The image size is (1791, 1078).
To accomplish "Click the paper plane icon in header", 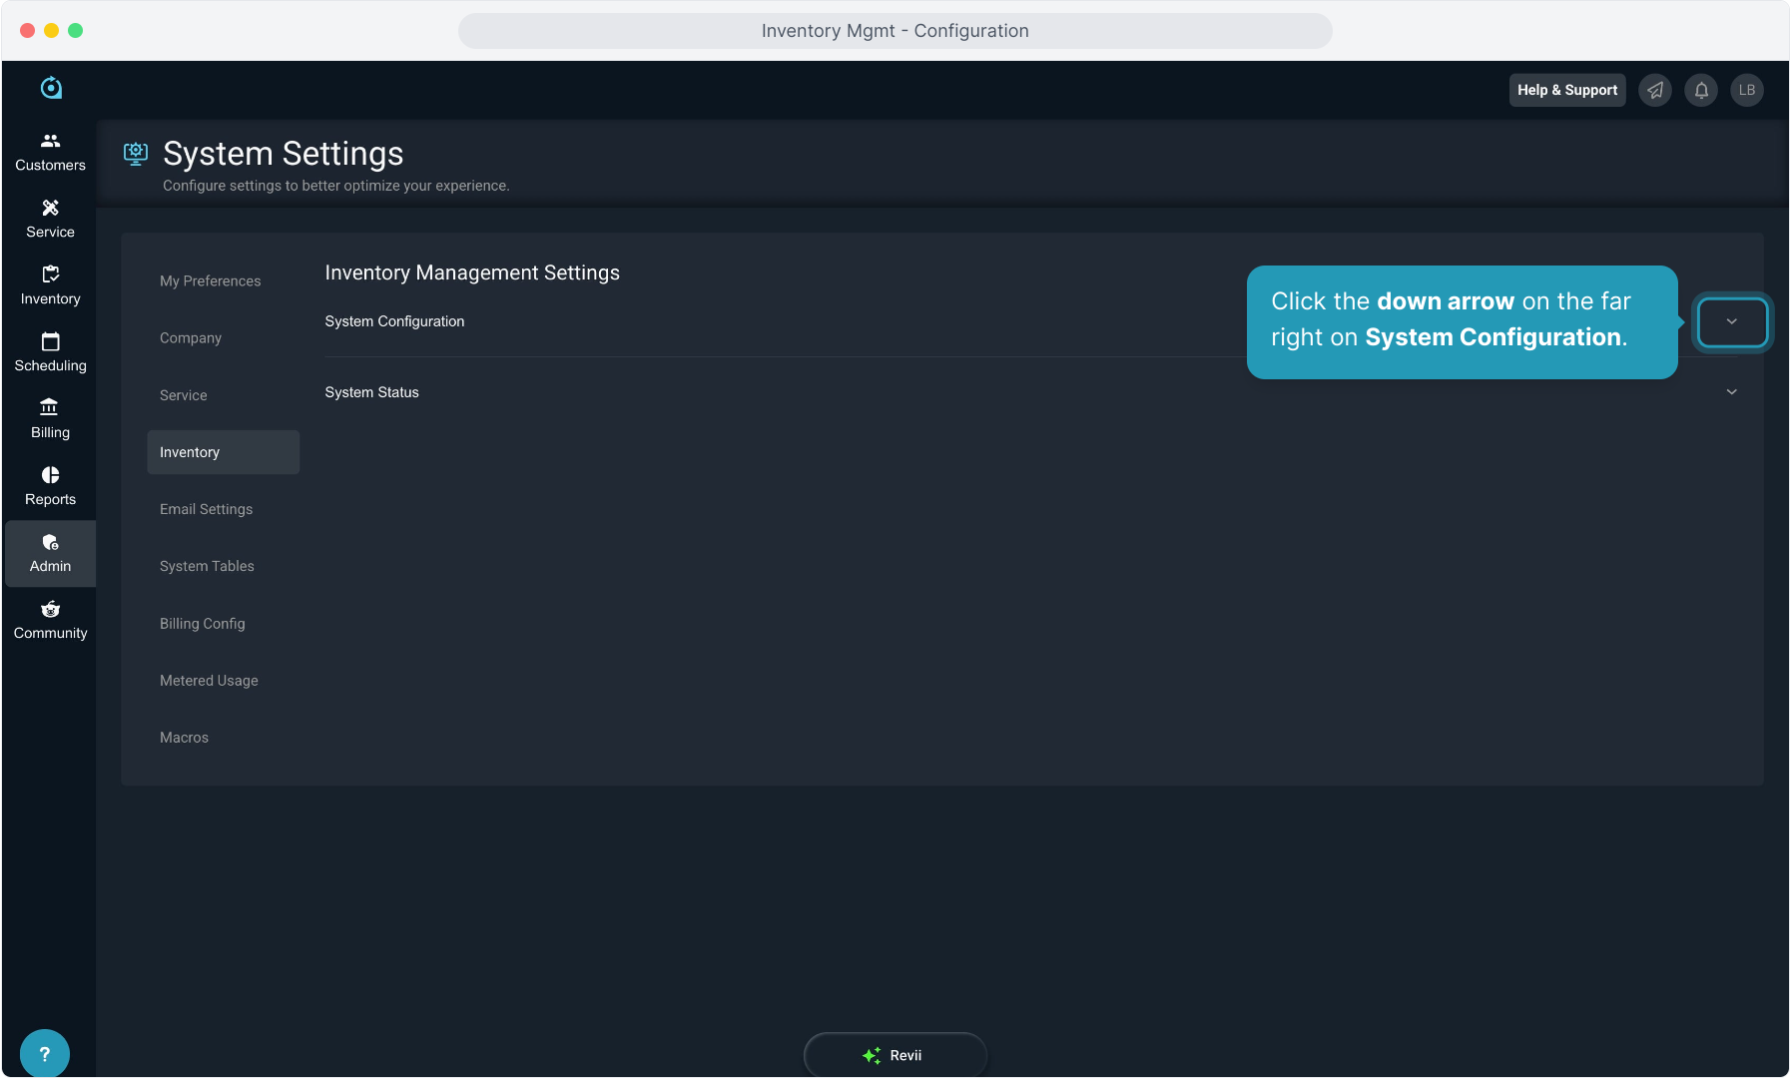I will coord(1655,90).
